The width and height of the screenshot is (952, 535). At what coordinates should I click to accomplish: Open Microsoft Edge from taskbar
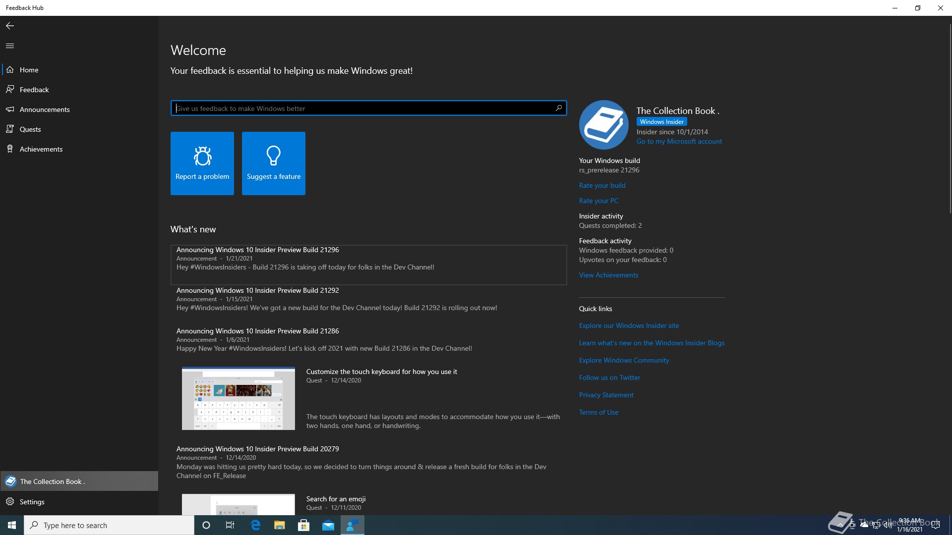(256, 525)
